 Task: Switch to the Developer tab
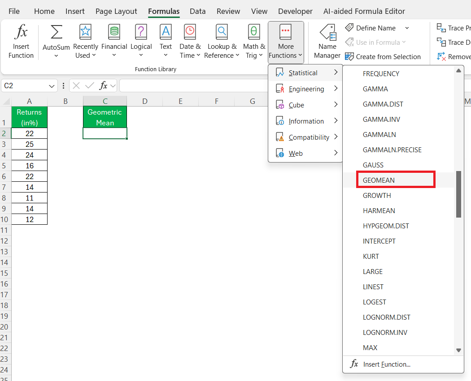click(x=295, y=11)
